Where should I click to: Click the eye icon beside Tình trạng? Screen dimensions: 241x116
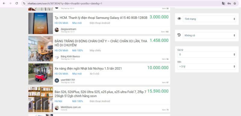(179, 19)
